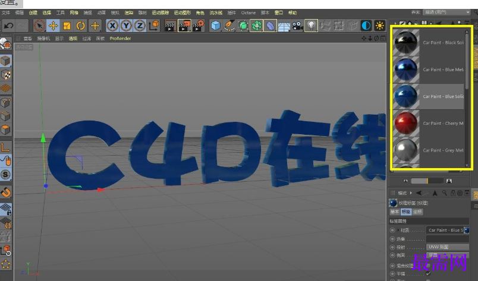Viewport: 478px width, 281px height.
Task: Toggle the Snap magnet icon
Action: coord(6,192)
